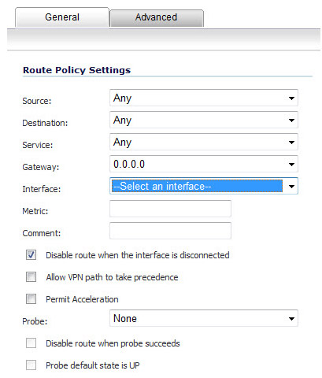Click the Metric input field

tap(170, 209)
